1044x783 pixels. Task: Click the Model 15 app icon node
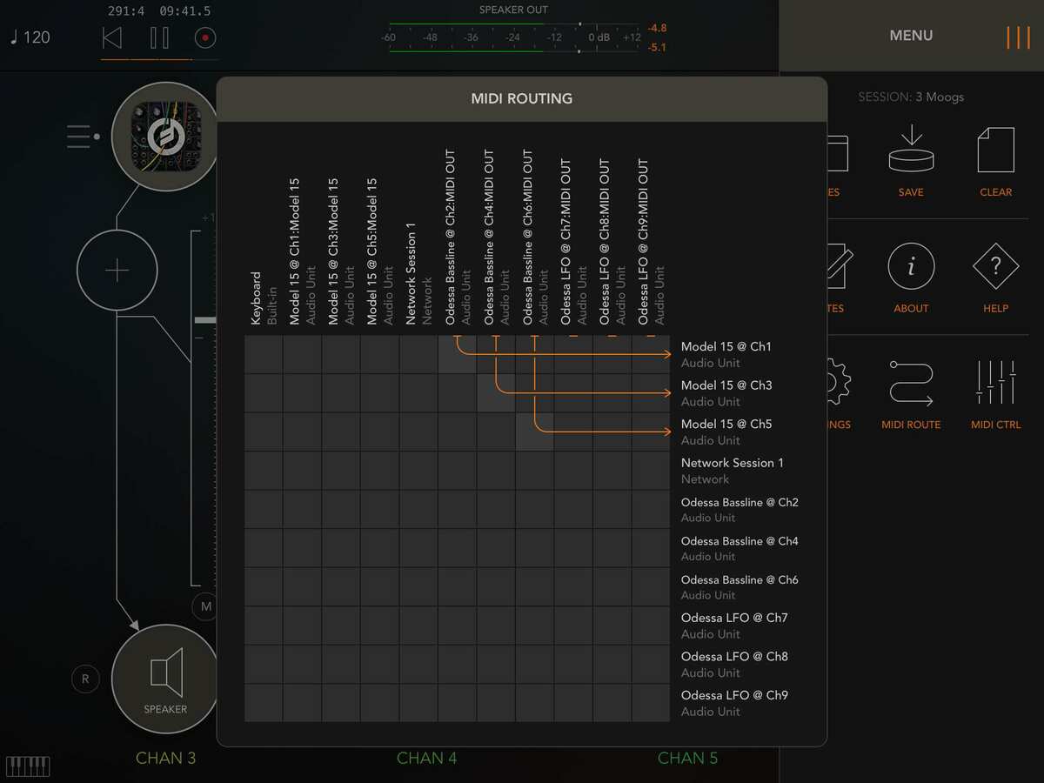165,137
